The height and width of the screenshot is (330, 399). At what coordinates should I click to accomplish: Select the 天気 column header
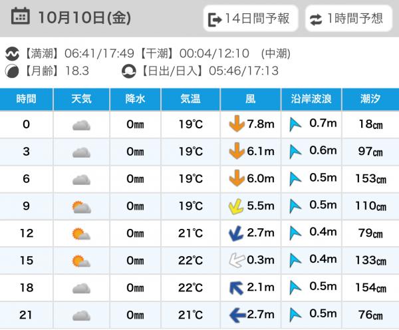pos(81,99)
